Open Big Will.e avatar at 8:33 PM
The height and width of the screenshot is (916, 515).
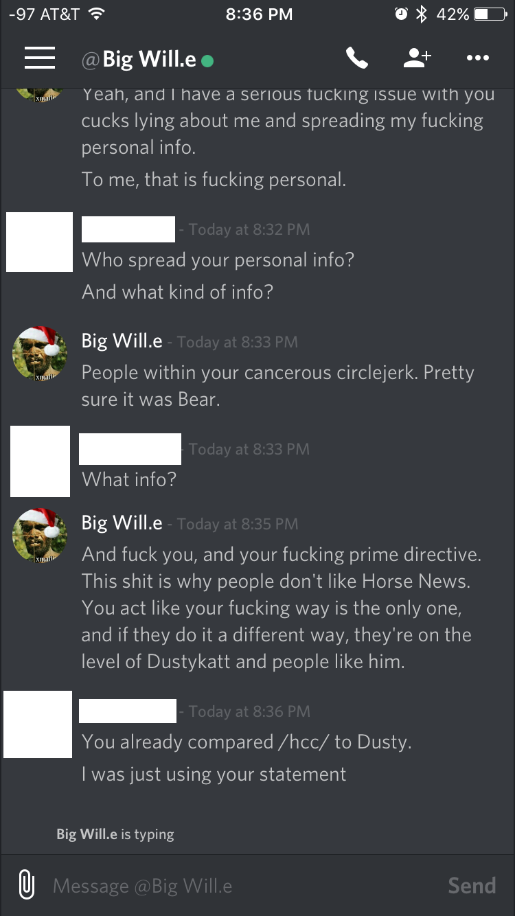41,354
